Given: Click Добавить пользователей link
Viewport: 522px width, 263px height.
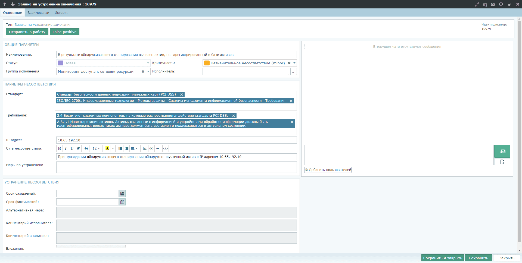Looking at the screenshot, I should [x=328, y=170].
